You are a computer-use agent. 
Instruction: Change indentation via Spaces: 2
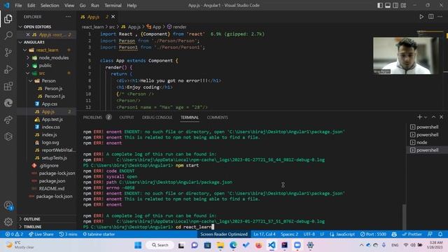(x=289, y=234)
